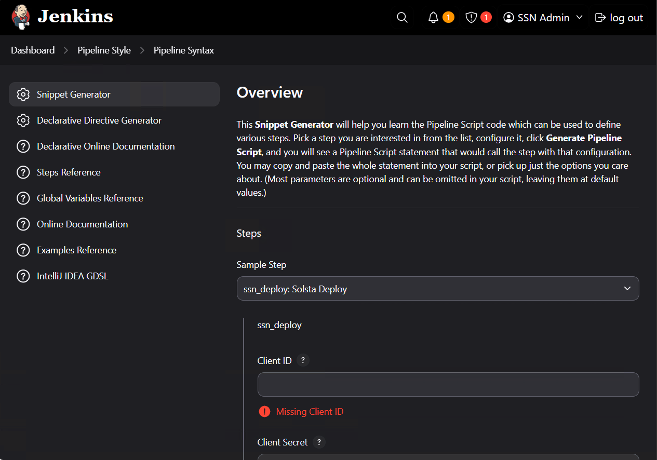The height and width of the screenshot is (460, 657).
Task: Open Steps Reference page
Action: coord(69,172)
